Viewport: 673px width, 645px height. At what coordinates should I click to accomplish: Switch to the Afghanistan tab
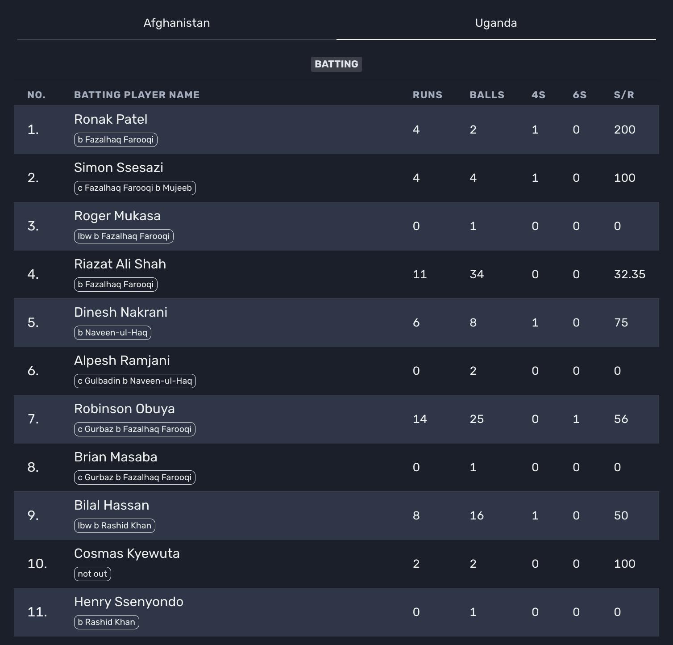[x=177, y=23]
